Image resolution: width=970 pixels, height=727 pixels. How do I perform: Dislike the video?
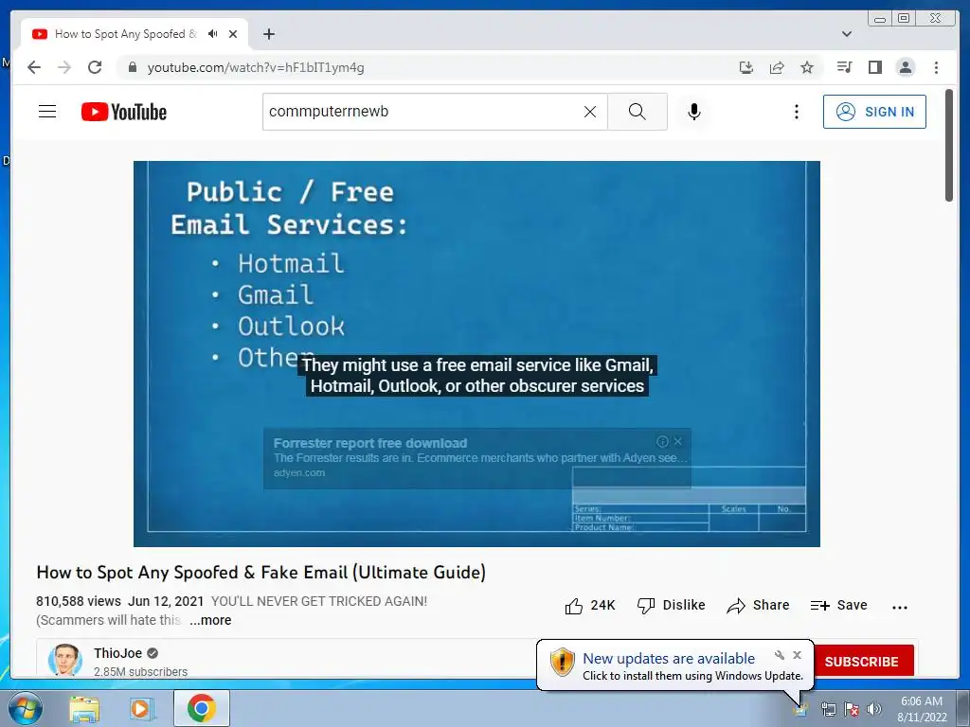(x=672, y=605)
